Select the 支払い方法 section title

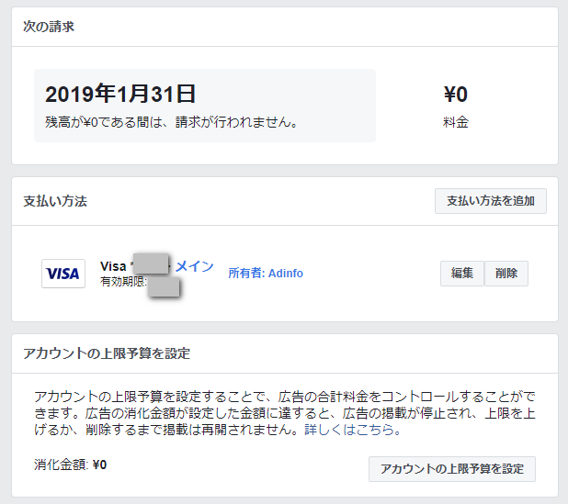click(55, 201)
